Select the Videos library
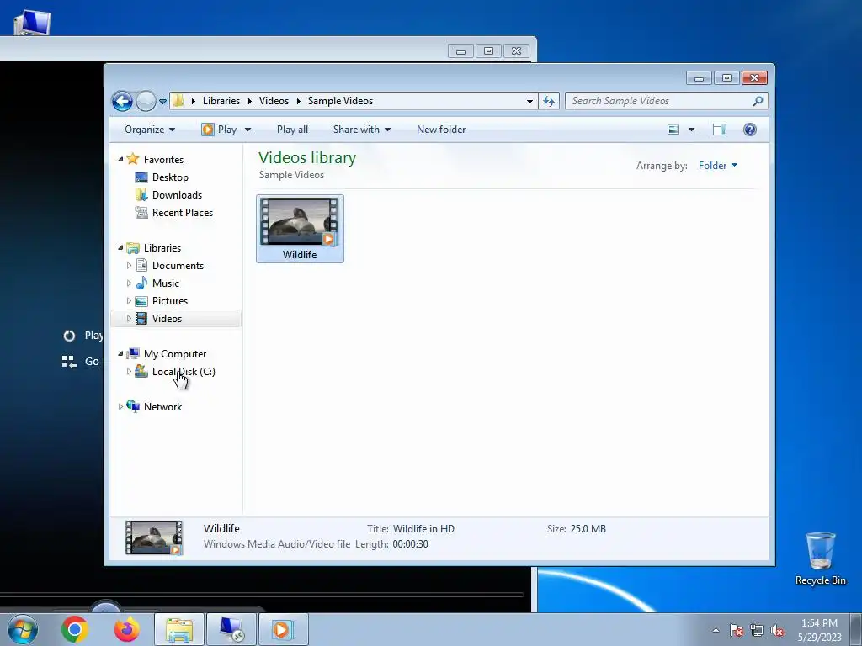862x646 pixels. tap(167, 319)
